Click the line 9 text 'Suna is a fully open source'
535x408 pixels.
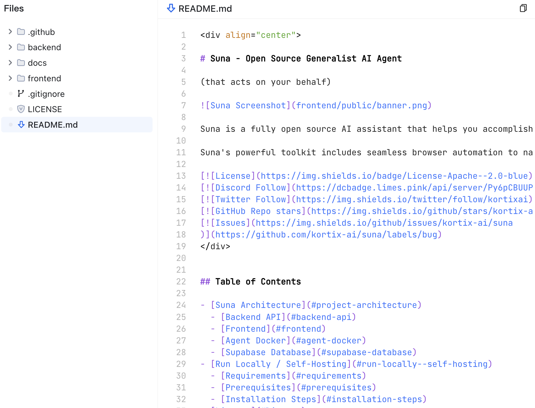click(x=268, y=129)
